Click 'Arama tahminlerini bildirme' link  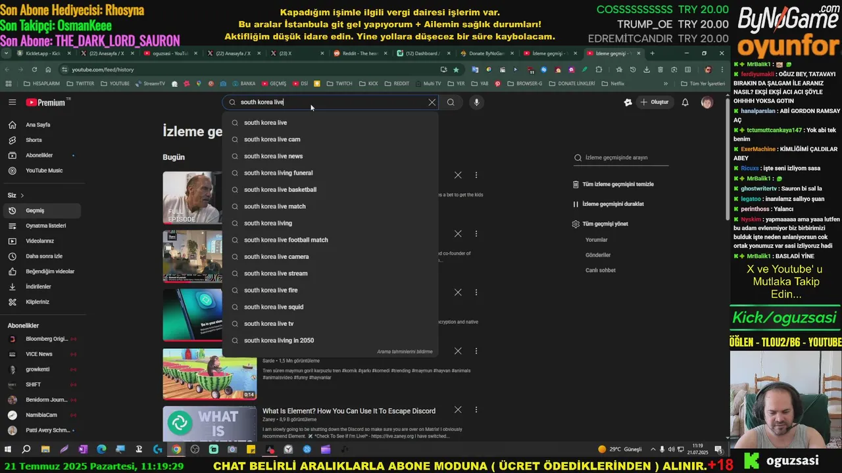[405, 351]
